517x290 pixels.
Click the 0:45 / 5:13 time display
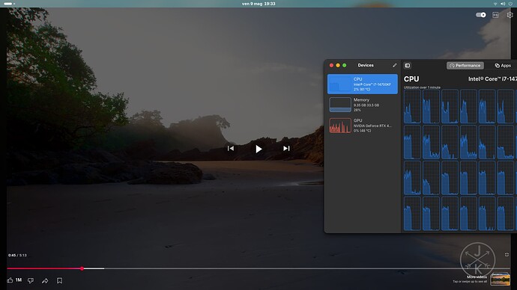click(17, 255)
